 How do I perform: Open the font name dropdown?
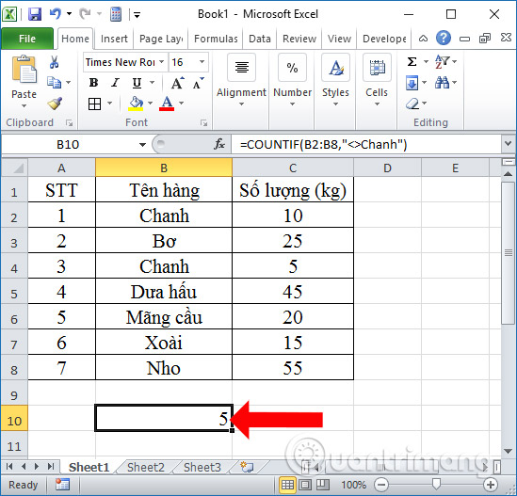162,61
